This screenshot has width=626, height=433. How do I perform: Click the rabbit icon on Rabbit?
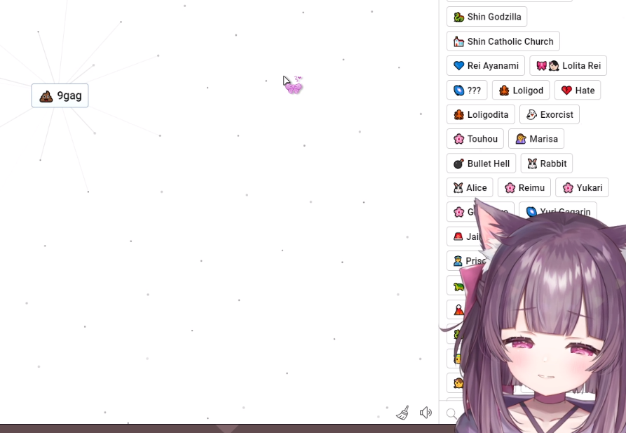(x=532, y=164)
